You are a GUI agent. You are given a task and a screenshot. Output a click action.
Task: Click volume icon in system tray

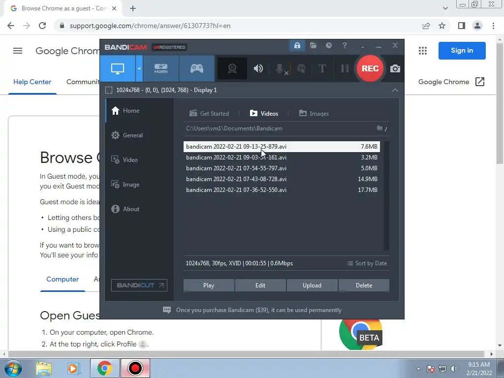coord(454,369)
